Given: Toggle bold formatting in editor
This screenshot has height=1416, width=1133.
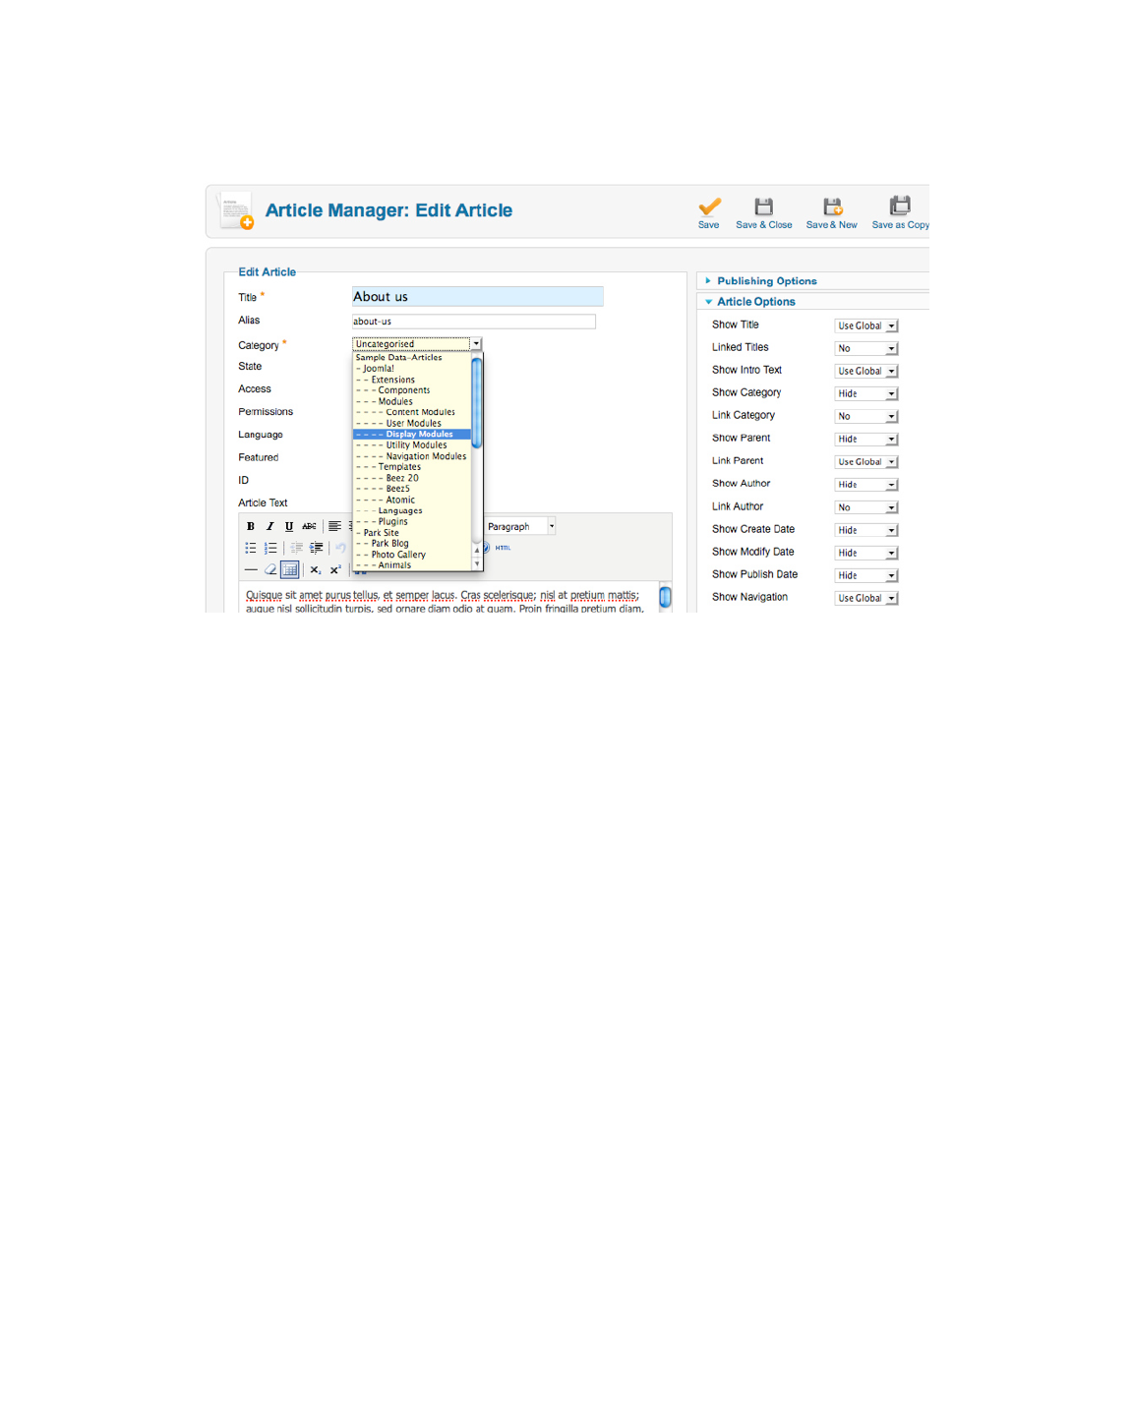Looking at the screenshot, I should pyautogui.click(x=251, y=527).
